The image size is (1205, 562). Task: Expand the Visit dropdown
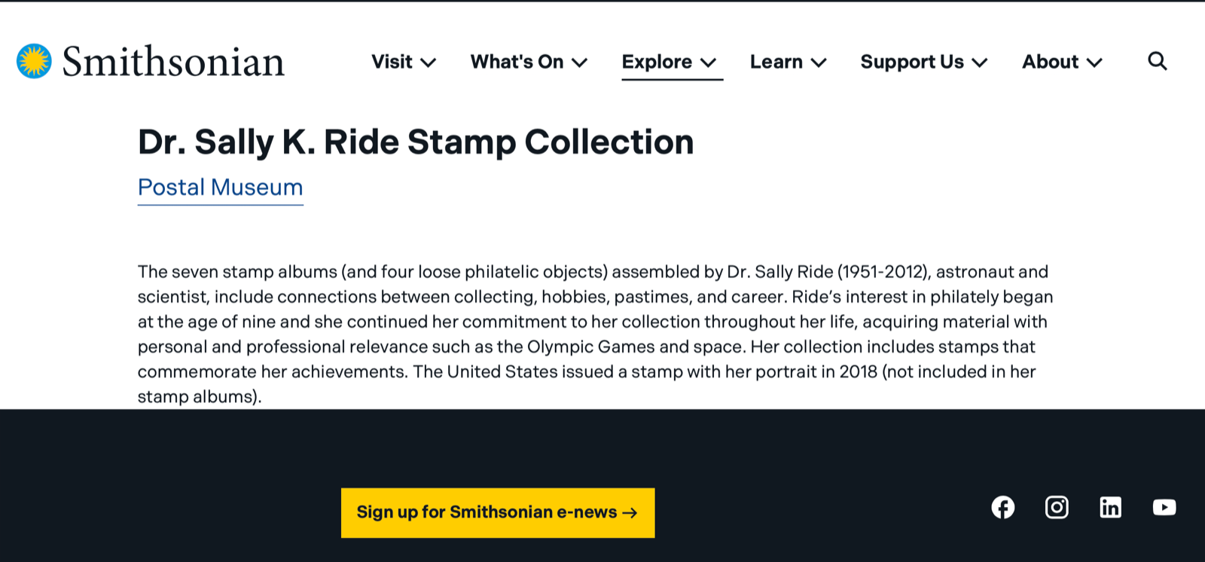429,63
